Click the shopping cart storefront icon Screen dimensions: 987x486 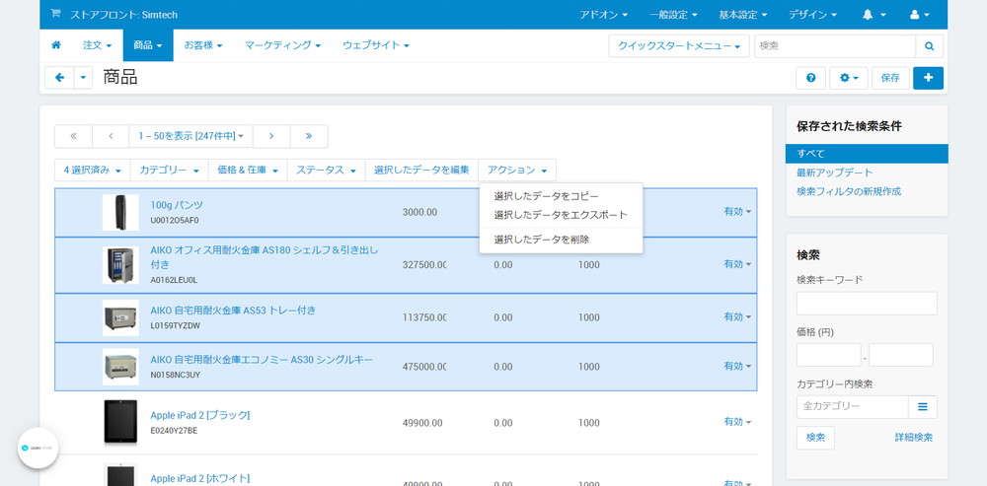click(55, 14)
